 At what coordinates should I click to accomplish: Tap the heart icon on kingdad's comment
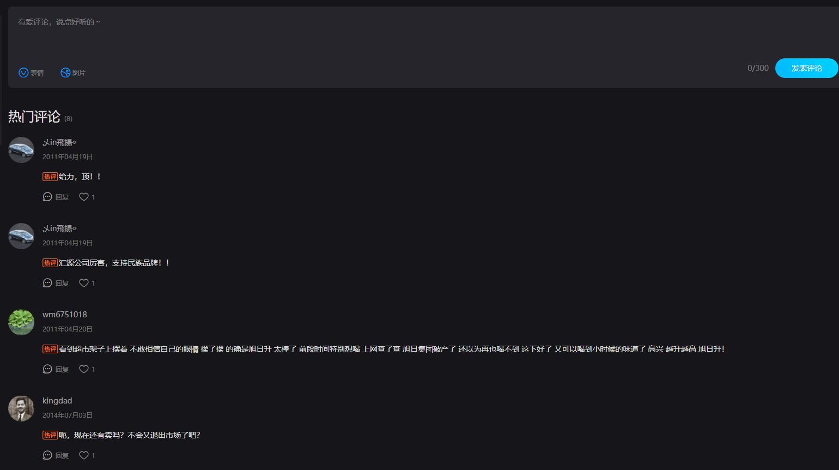tap(84, 455)
